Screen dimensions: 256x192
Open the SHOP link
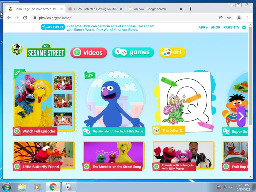pyautogui.click(x=215, y=27)
